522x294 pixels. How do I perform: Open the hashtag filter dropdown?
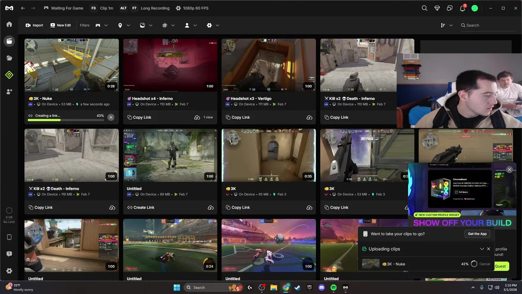coord(168,25)
